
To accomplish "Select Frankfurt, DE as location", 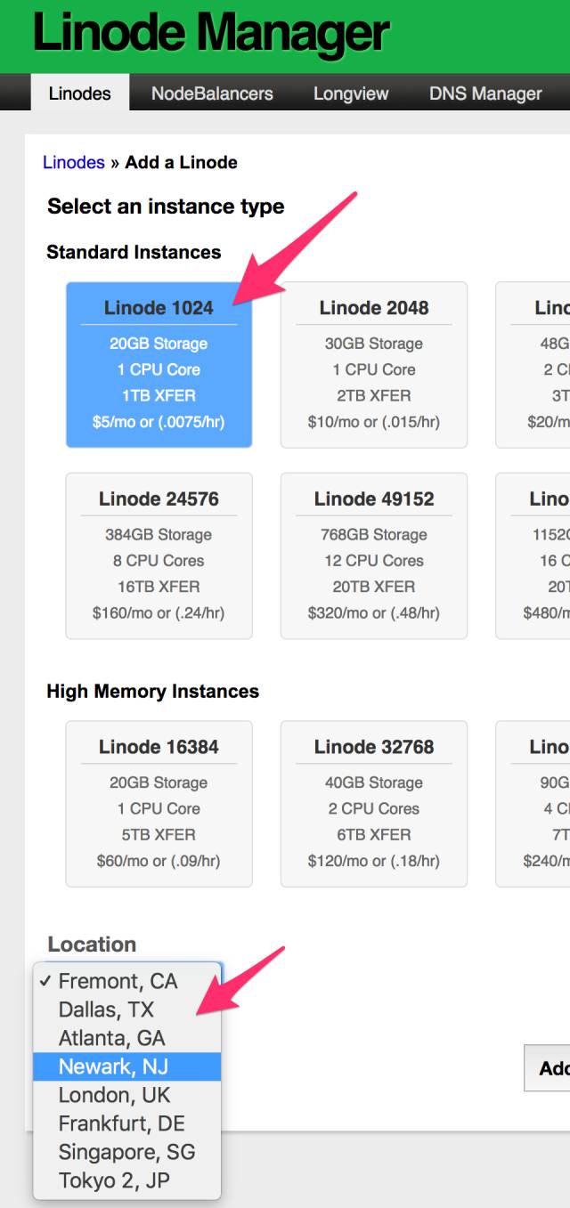I will tap(121, 1123).
